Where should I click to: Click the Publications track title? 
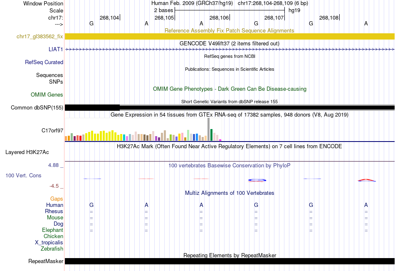[x=230, y=69]
